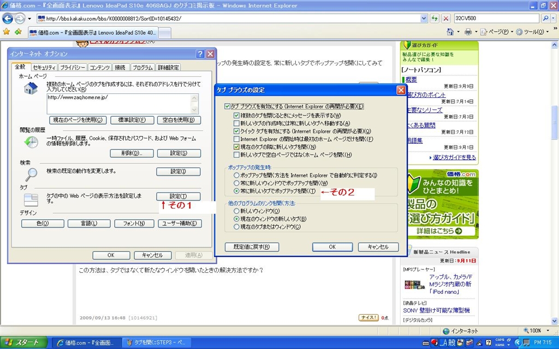Open the zoom level dropdown arrow in status bar
Image resolution: width=559 pixels, height=349 pixels.
coord(548,331)
